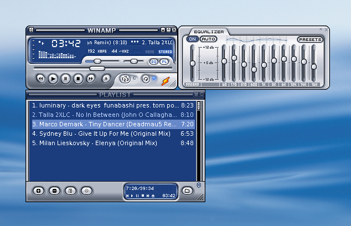The height and width of the screenshot is (226, 351).
Task: Toggle the equalizer AUTO button
Action: coord(208,39)
